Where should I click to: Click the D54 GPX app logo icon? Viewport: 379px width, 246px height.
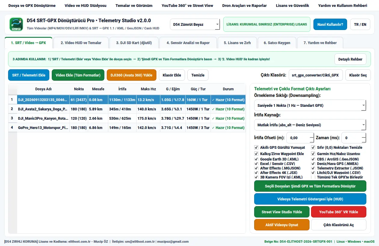[x=16, y=24]
